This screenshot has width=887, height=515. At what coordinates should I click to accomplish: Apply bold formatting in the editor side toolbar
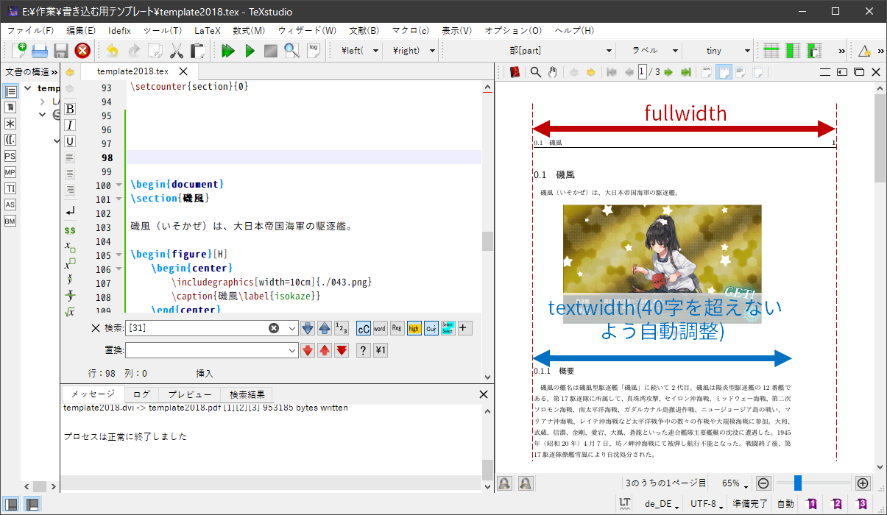tap(70, 109)
